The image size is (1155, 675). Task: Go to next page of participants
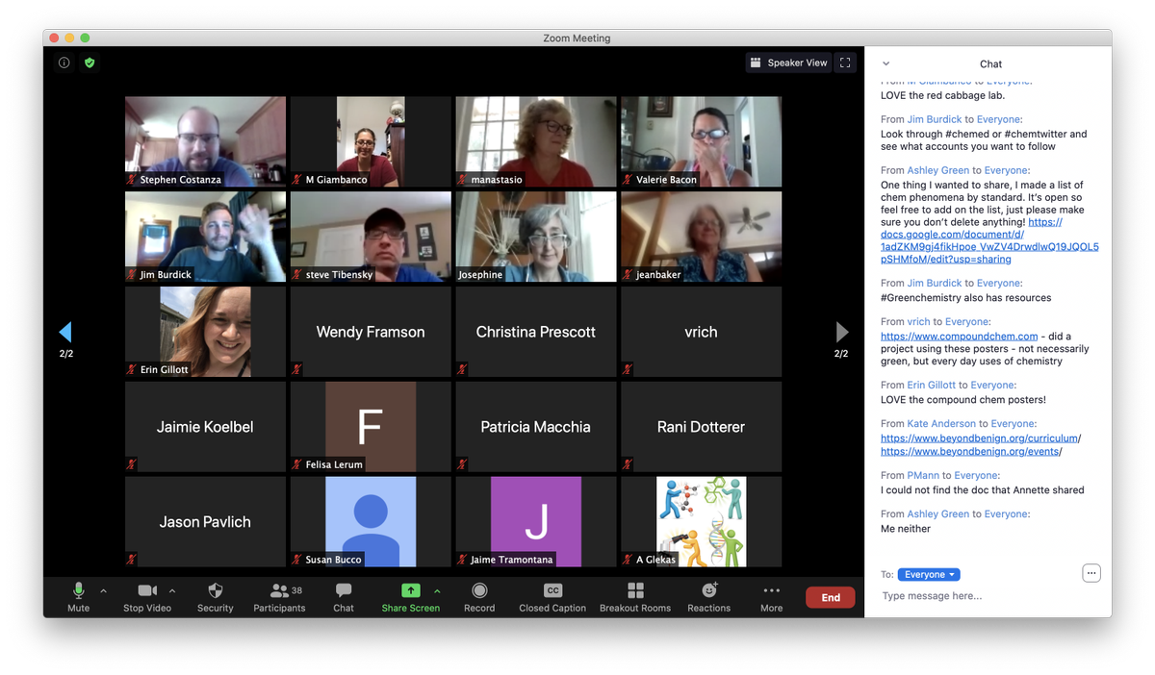click(842, 332)
